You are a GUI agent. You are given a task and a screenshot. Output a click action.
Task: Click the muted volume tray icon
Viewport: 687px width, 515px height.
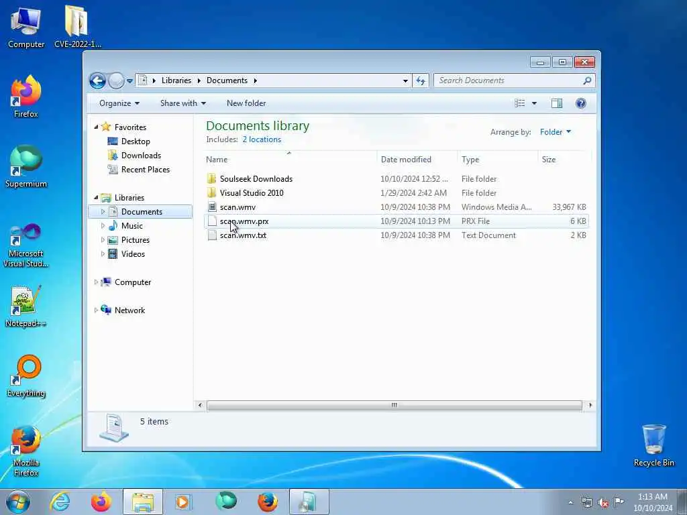603,502
